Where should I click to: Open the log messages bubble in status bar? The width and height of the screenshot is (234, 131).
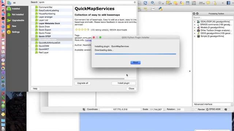click(226, 110)
